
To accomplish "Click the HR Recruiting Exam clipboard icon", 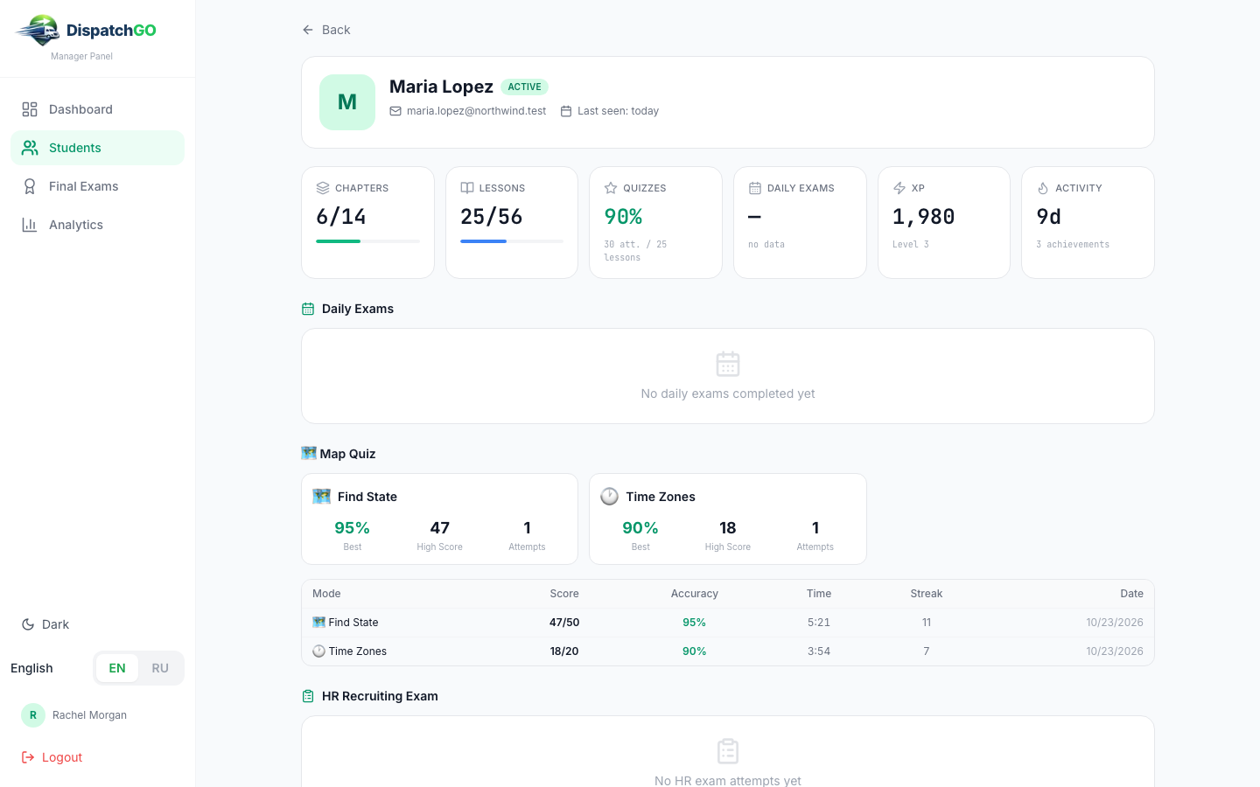I will (x=308, y=696).
